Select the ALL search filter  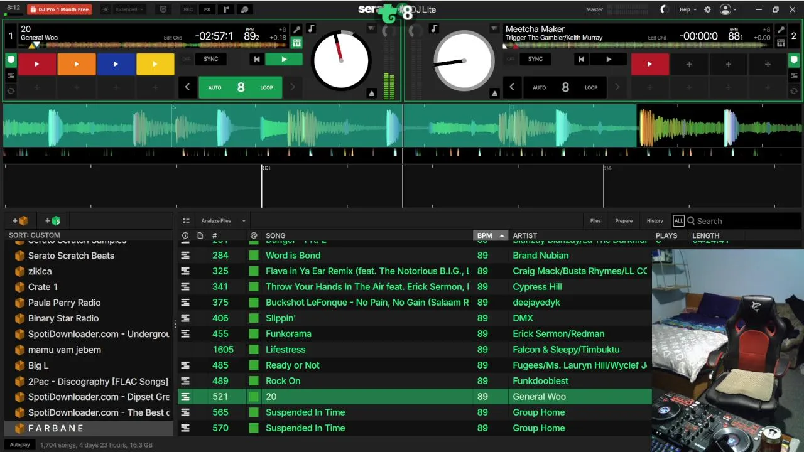click(678, 221)
